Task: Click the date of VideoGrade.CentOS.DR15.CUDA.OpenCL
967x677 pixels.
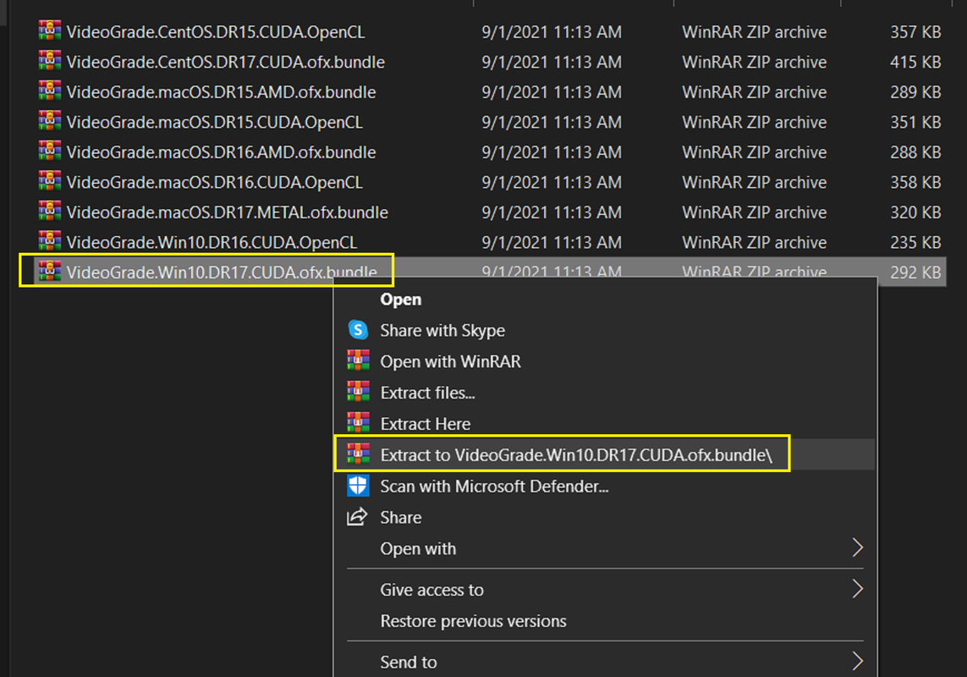Action: (x=552, y=32)
